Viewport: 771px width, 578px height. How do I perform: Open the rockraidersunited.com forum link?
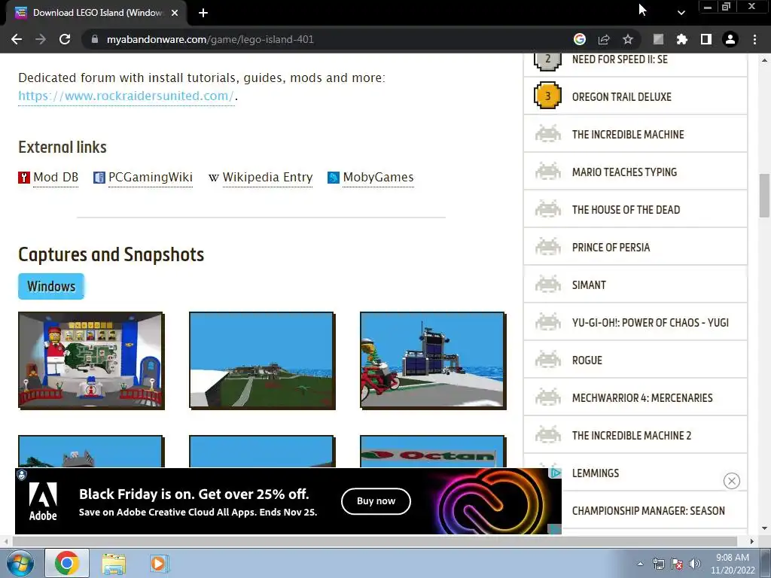pos(126,96)
